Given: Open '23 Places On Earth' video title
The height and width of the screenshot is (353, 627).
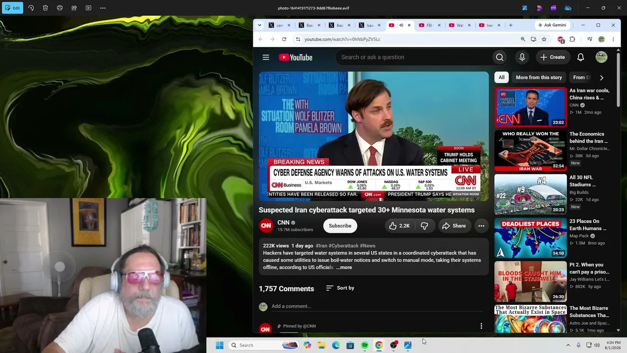Looking at the screenshot, I should (588, 225).
